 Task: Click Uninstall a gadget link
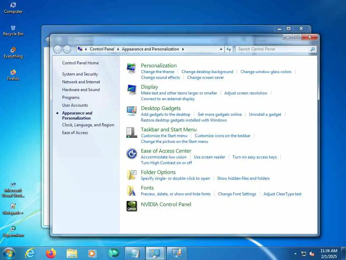[265, 114]
